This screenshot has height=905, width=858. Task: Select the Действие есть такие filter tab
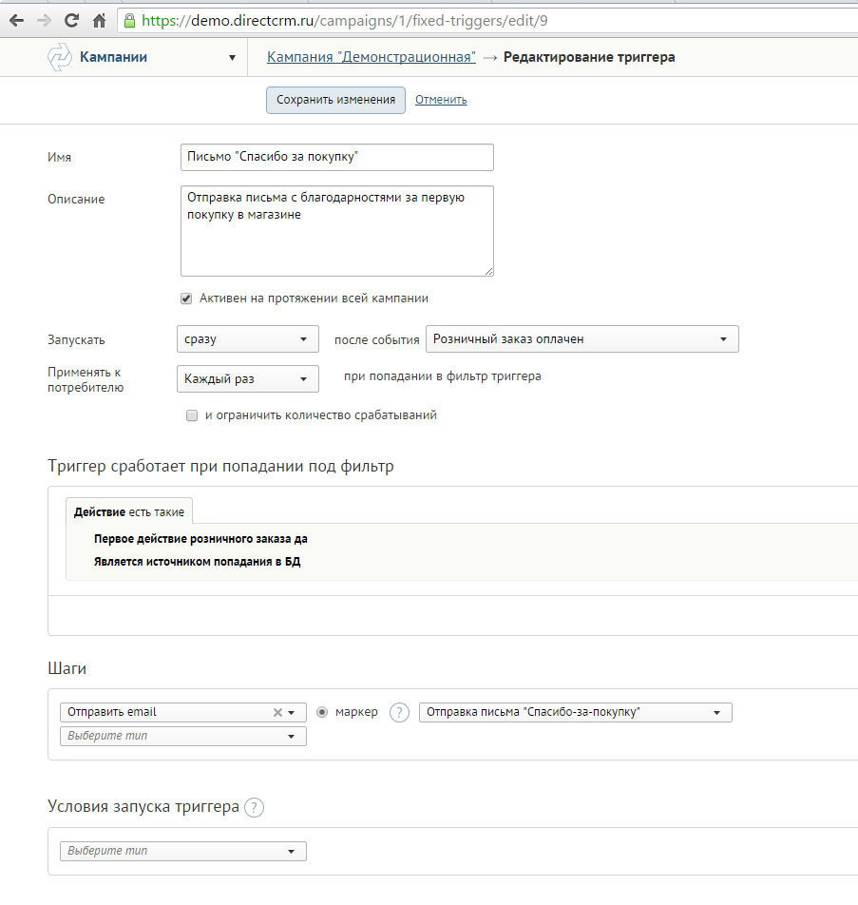[x=129, y=512]
